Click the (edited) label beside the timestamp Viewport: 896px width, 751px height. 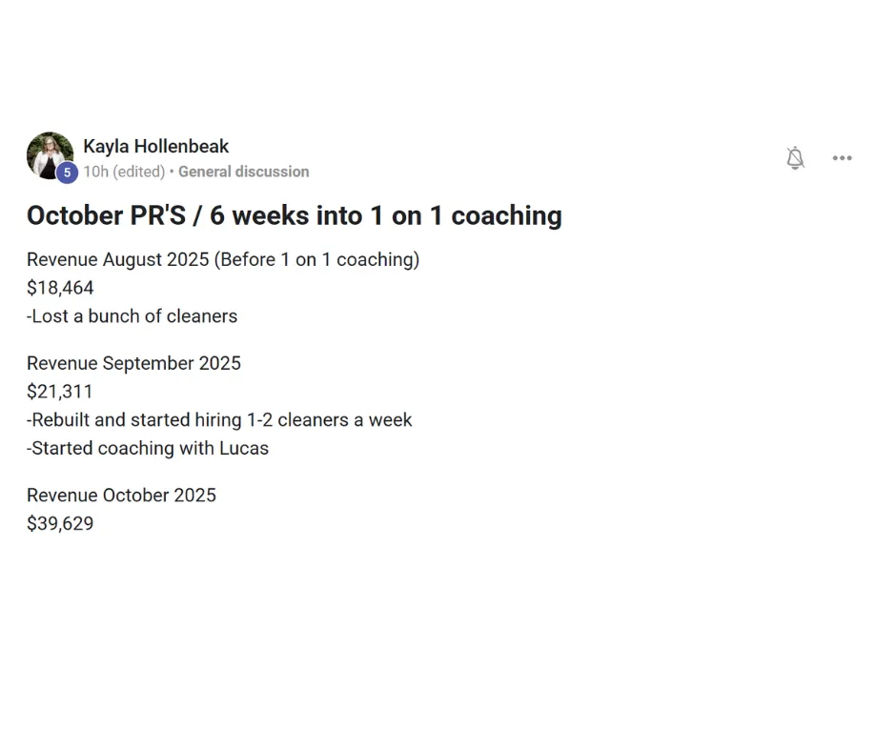pyautogui.click(x=138, y=172)
